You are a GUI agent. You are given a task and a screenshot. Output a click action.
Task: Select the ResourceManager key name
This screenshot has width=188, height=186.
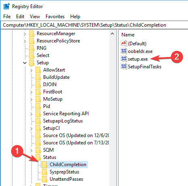[56, 34]
